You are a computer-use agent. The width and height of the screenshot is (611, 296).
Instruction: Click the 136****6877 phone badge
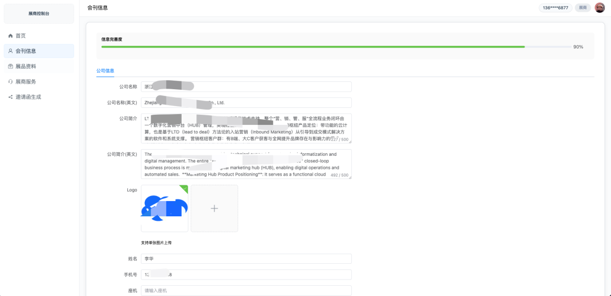click(x=556, y=8)
